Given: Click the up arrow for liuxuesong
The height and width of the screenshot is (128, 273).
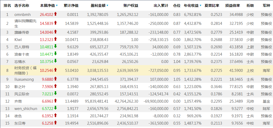Looking at the screenshot, I should [56, 79].
